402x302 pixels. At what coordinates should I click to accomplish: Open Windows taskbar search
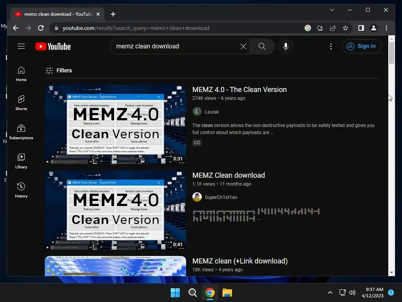192,293
